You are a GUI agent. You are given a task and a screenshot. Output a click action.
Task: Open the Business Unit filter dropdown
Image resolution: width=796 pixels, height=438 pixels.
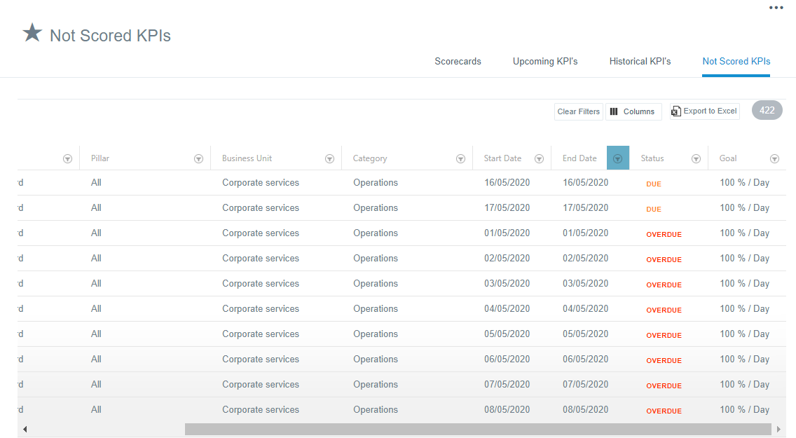click(x=329, y=158)
